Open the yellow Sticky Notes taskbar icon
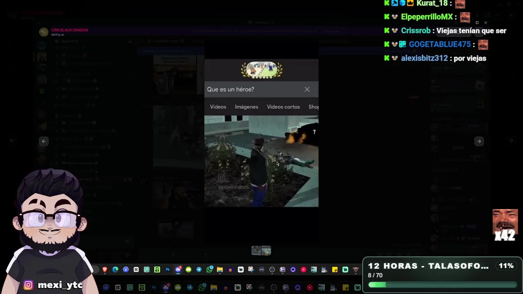 (335, 269)
